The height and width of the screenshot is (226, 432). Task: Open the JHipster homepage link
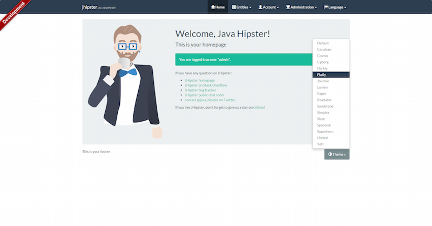pyautogui.click(x=200, y=80)
